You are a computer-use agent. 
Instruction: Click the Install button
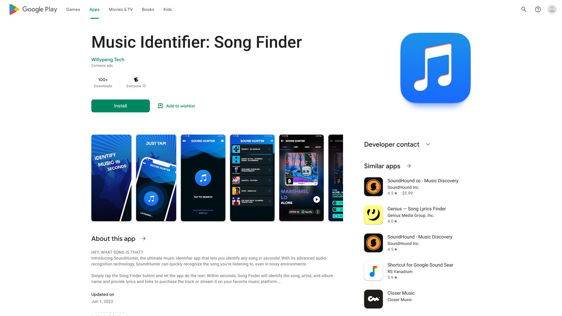point(120,106)
